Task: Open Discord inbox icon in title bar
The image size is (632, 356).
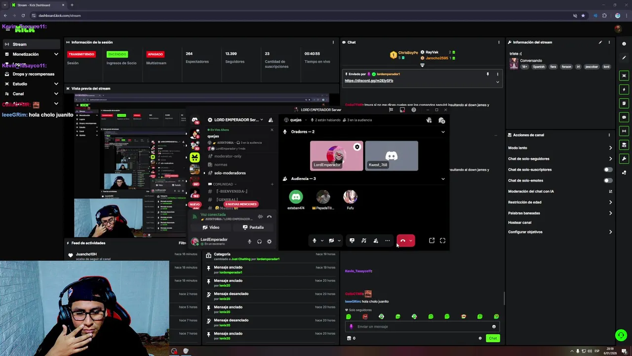Action: pos(402,110)
